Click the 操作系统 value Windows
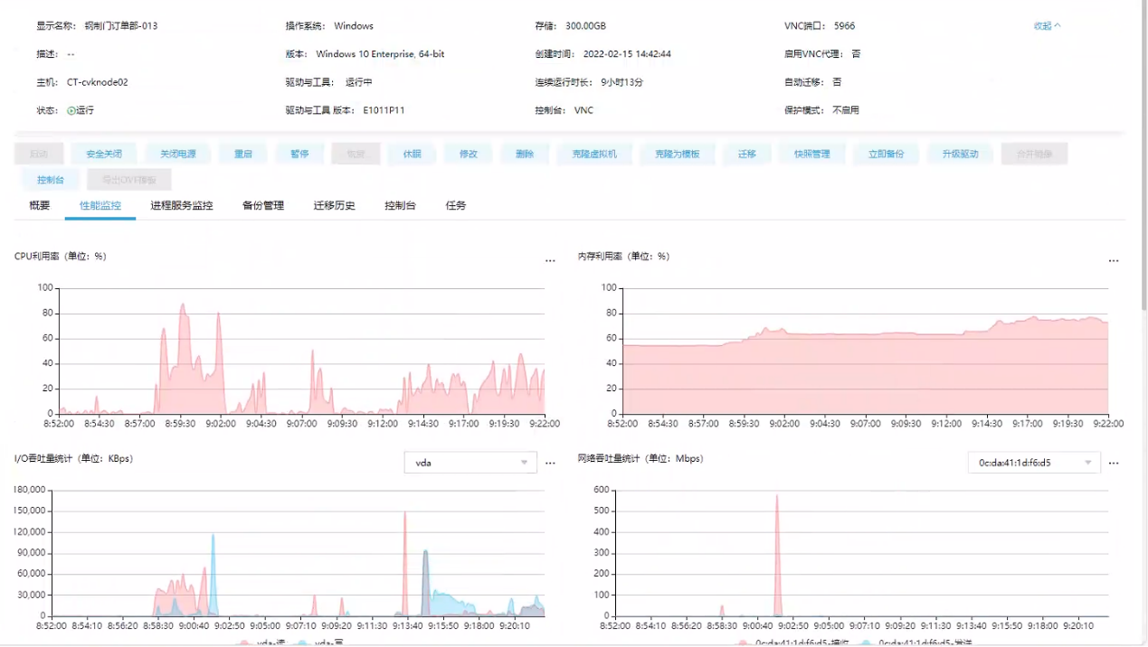This screenshot has height=647, width=1148. pos(354,26)
